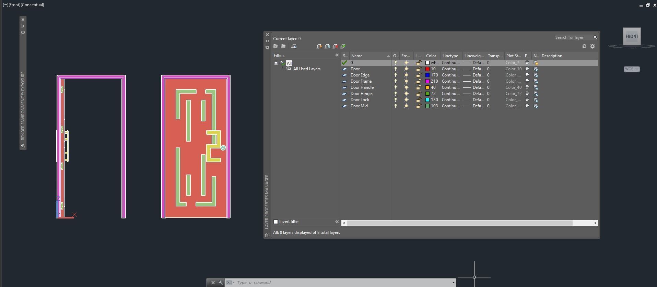Viewport: 657px width, 287px height.
Task: Open the viewport controls [-] menu
Action: tap(5, 5)
